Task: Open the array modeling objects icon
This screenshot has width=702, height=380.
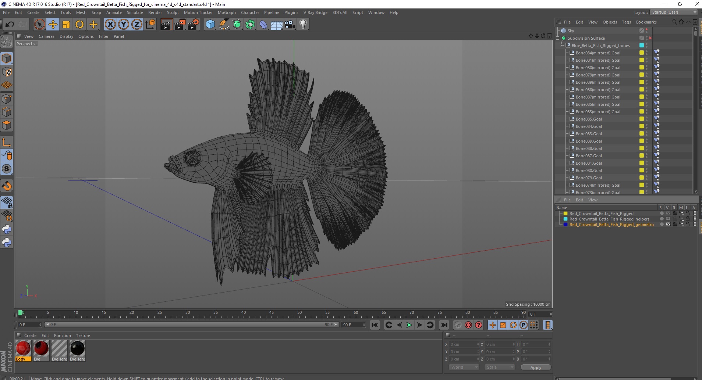Action: (x=251, y=25)
